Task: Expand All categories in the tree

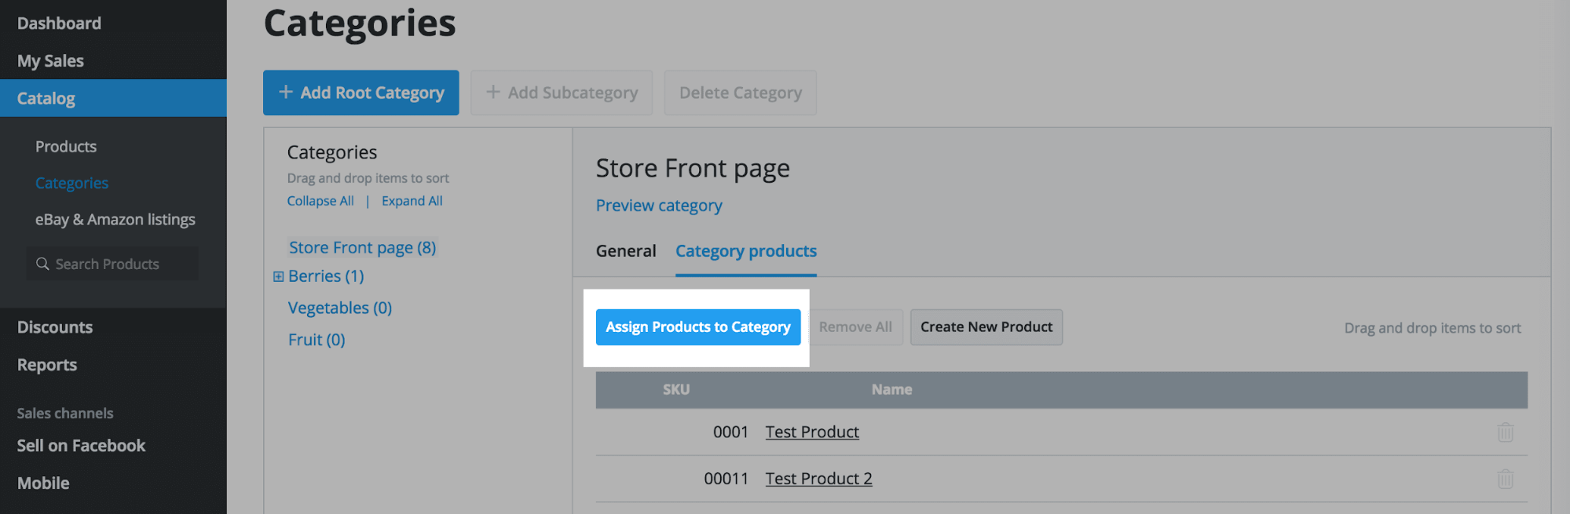Action: pyautogui.click(x=412, y=201)
